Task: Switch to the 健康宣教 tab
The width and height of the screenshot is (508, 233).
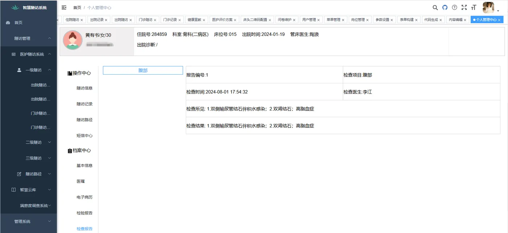Action: click(194, 20)
